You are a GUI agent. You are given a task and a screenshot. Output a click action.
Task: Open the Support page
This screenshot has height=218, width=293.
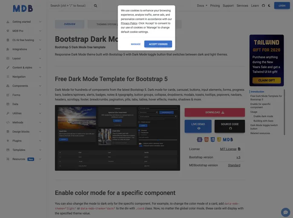pyautogui.click(x=228, y=6)
